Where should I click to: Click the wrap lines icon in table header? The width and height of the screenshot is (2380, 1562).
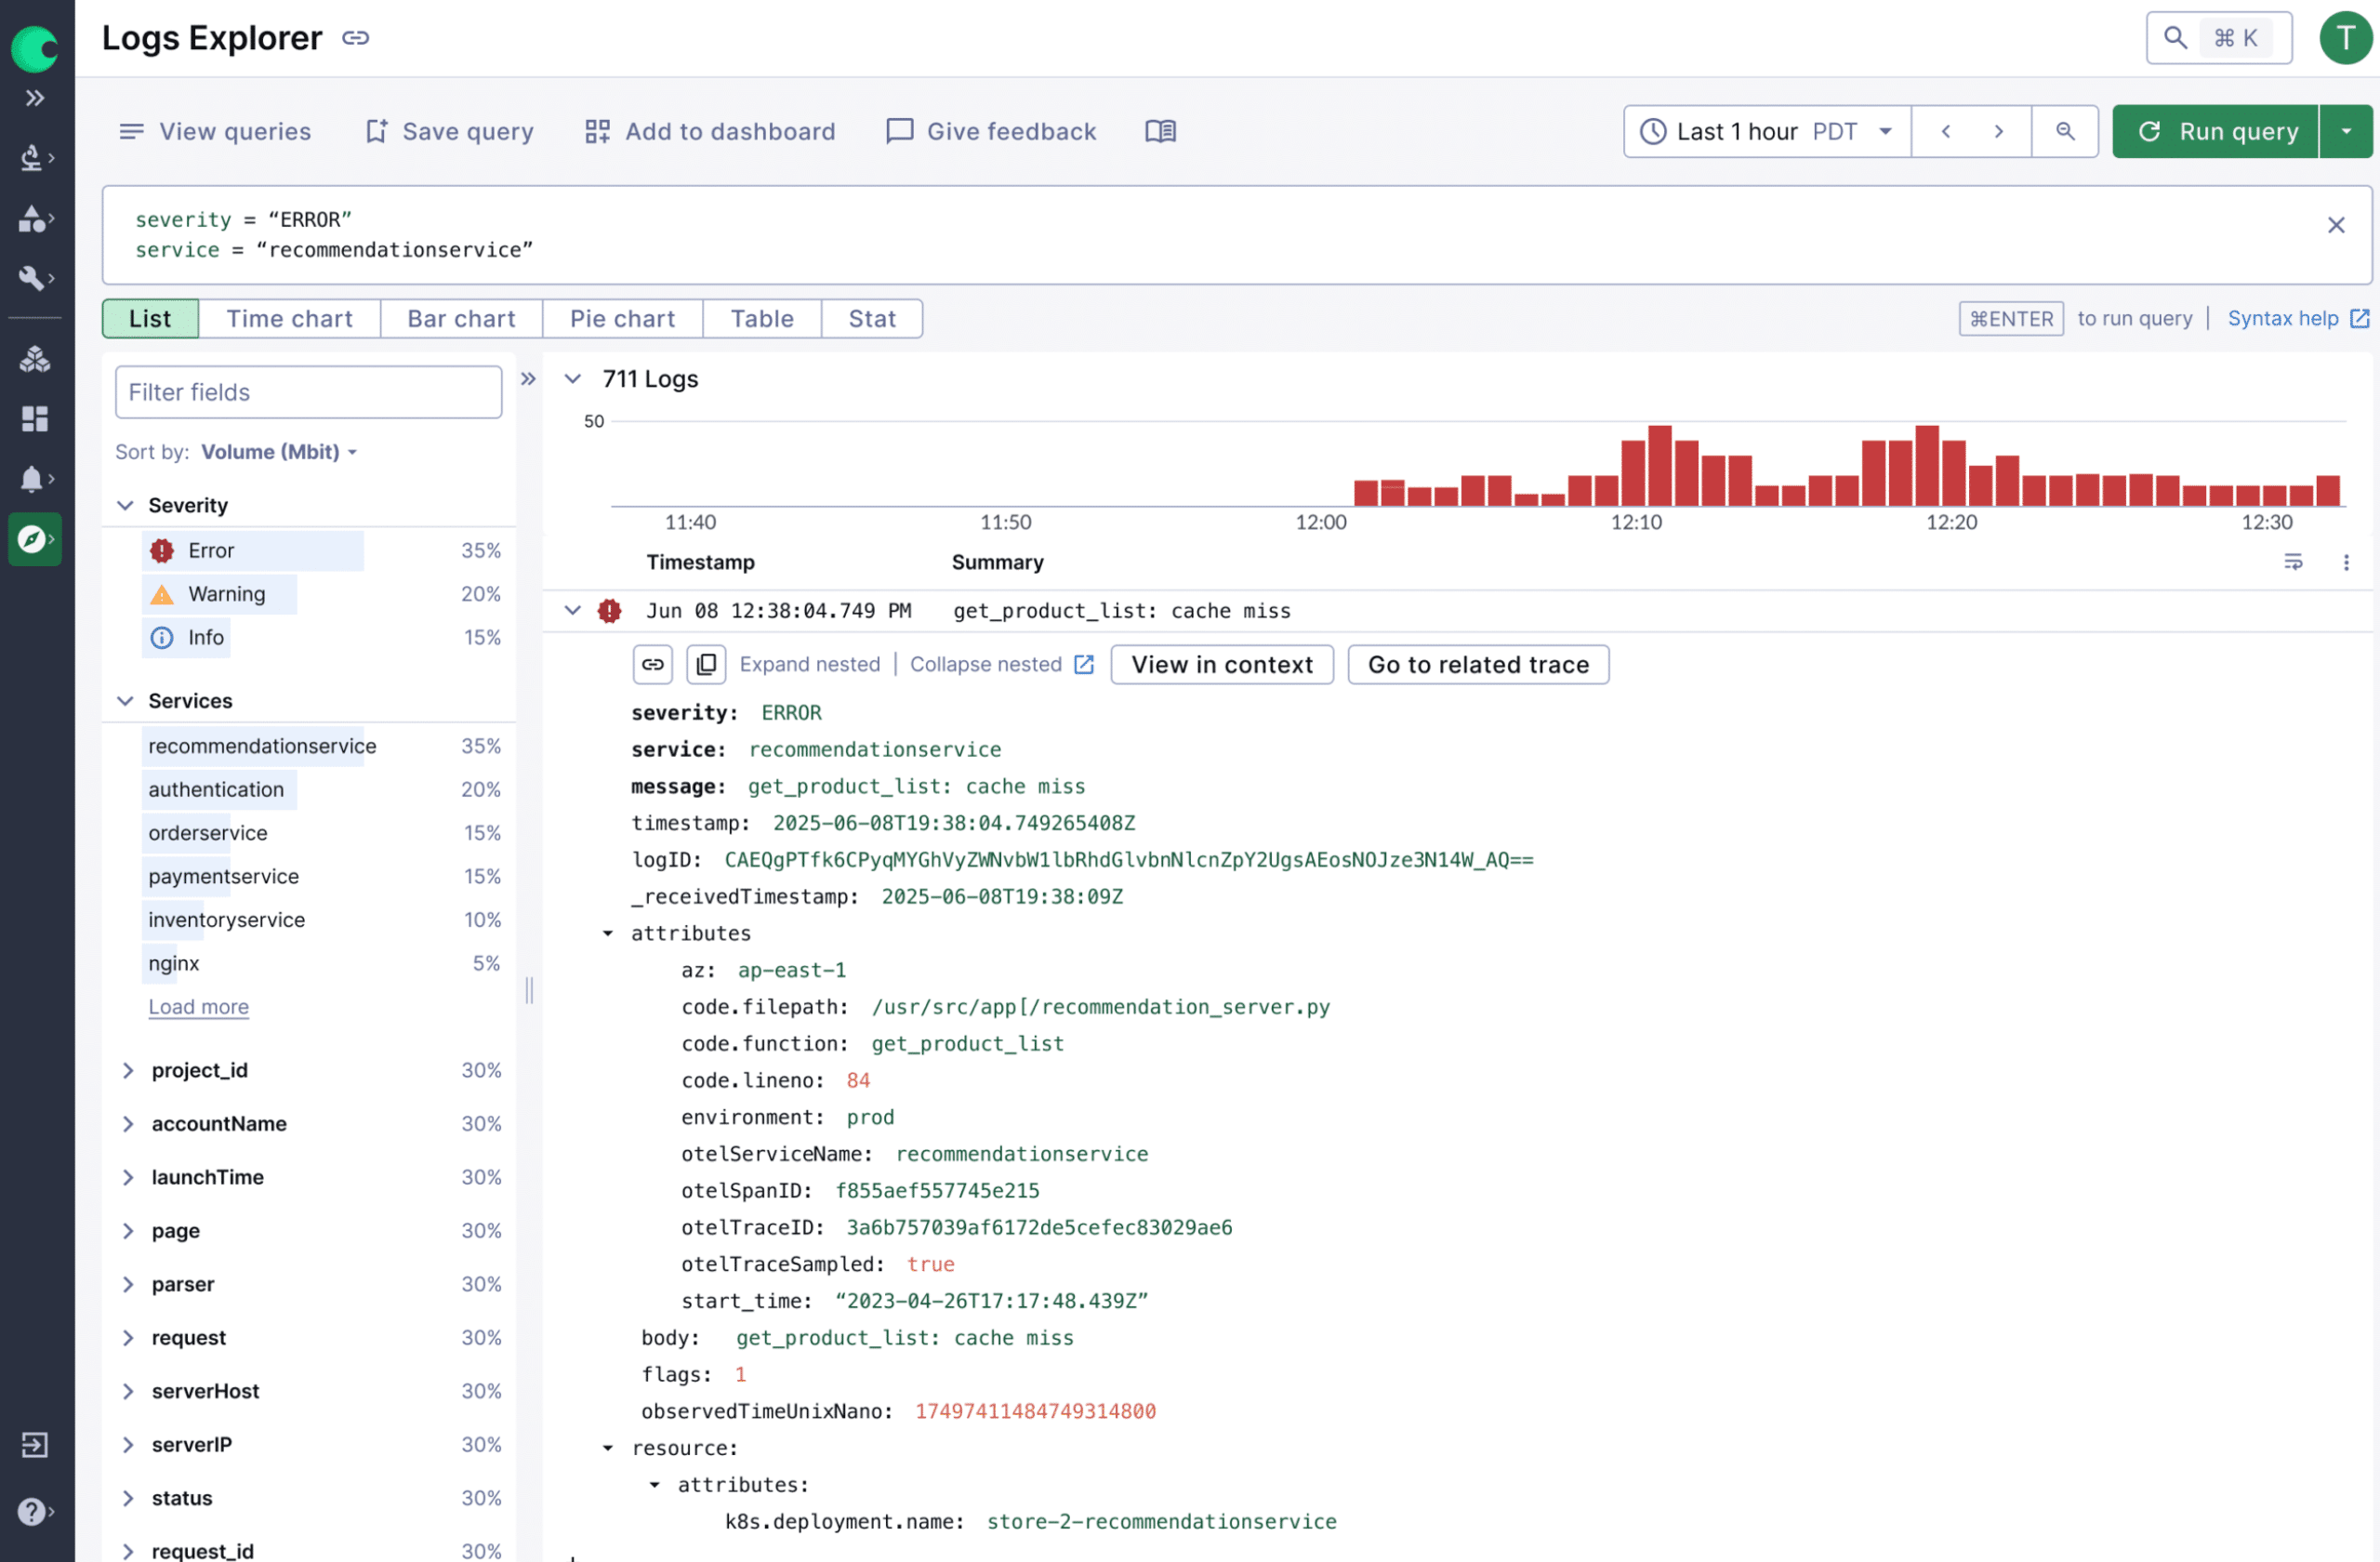pyautogui.click(x=2293, y=562)
